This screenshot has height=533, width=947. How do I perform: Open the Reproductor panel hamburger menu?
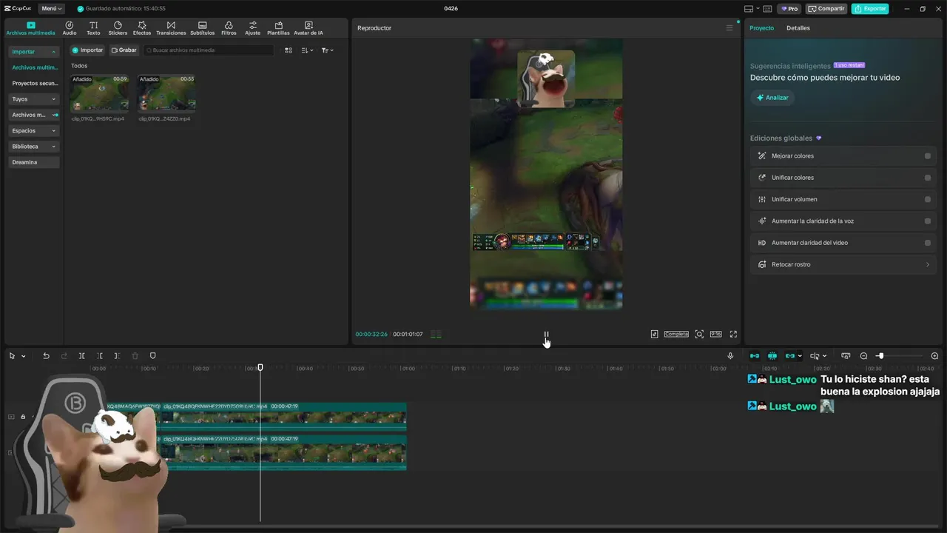[729, 28]
